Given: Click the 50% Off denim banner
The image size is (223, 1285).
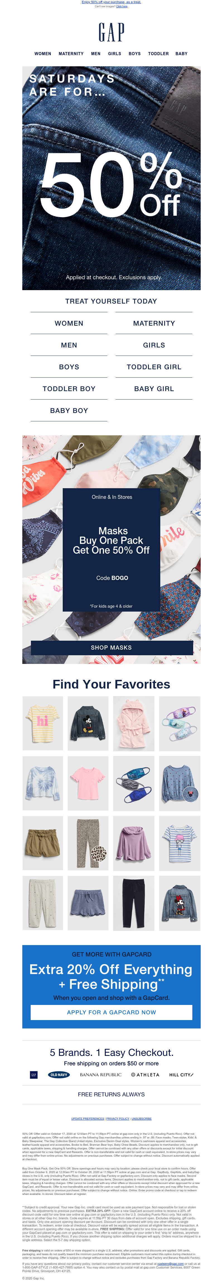Looking at the screenshot, I should click(111, 178).
